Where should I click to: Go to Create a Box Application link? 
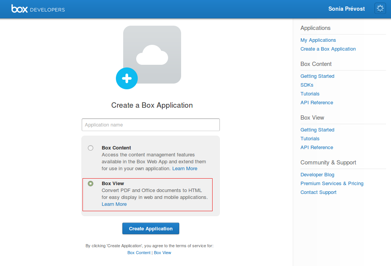click(x=328, y=49)
